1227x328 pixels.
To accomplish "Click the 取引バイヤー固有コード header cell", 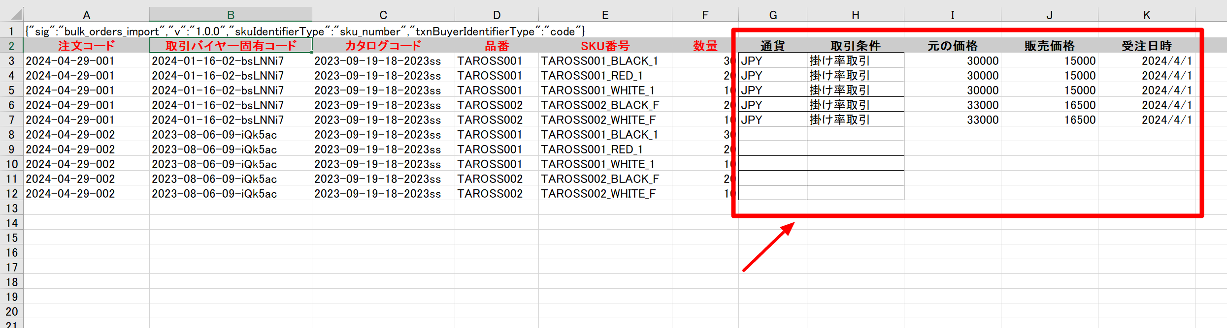I will 231,46.
